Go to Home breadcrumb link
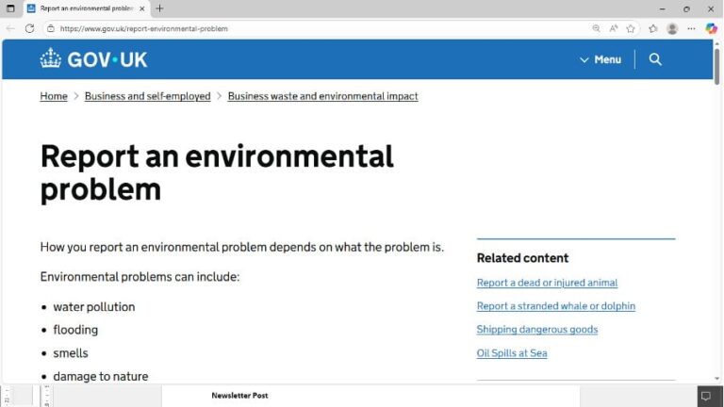 54,96
